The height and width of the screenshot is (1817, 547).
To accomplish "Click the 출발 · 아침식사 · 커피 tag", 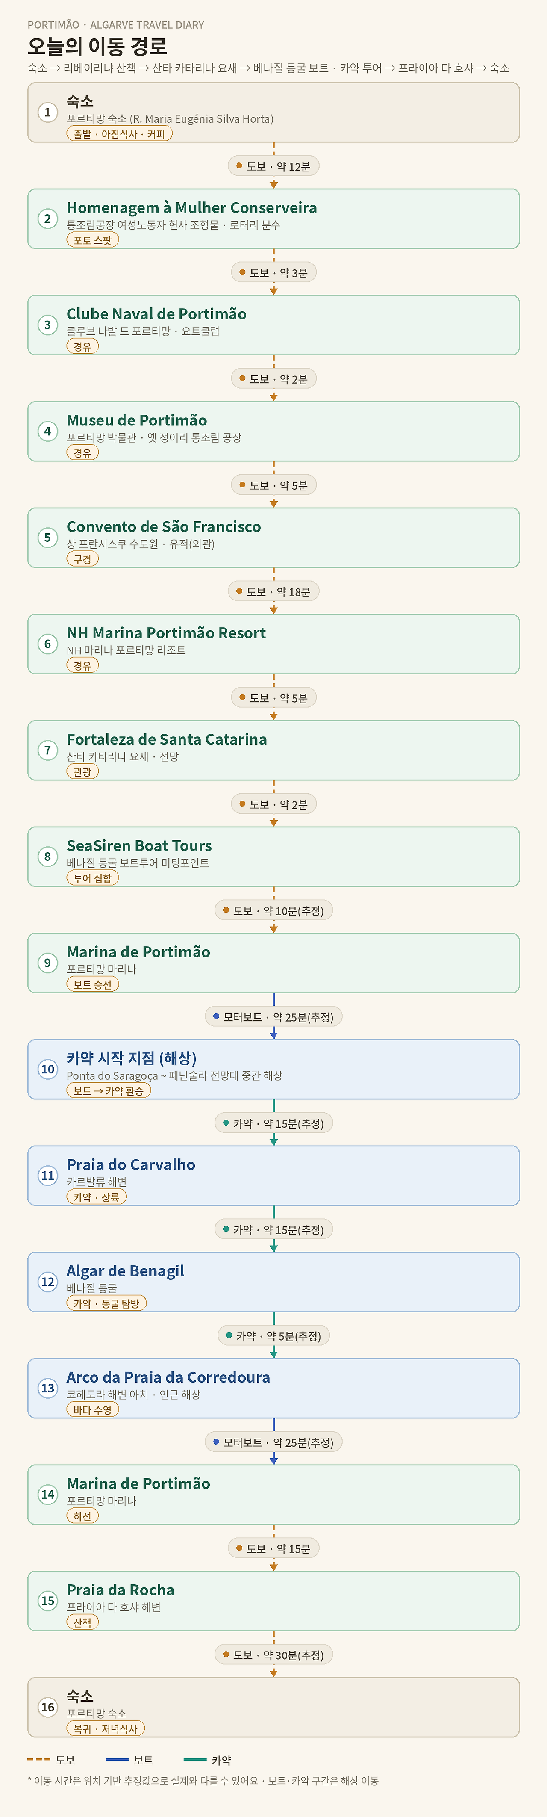I will point(119,133).
